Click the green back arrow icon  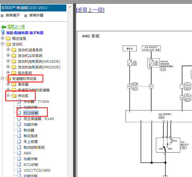(x=4, y=27)
